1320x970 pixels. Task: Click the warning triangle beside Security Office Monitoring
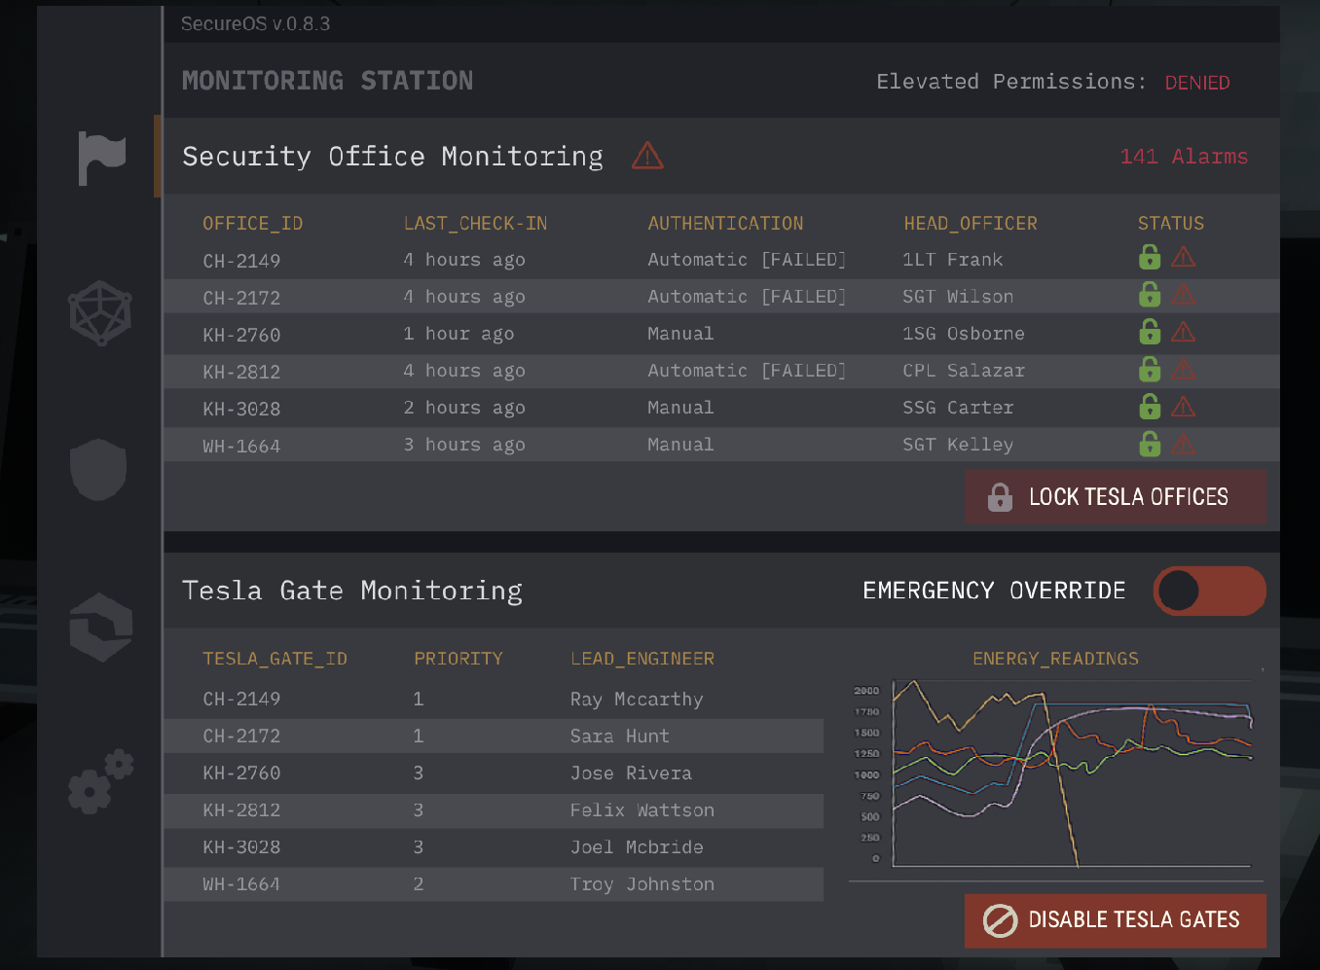(647, 156)
